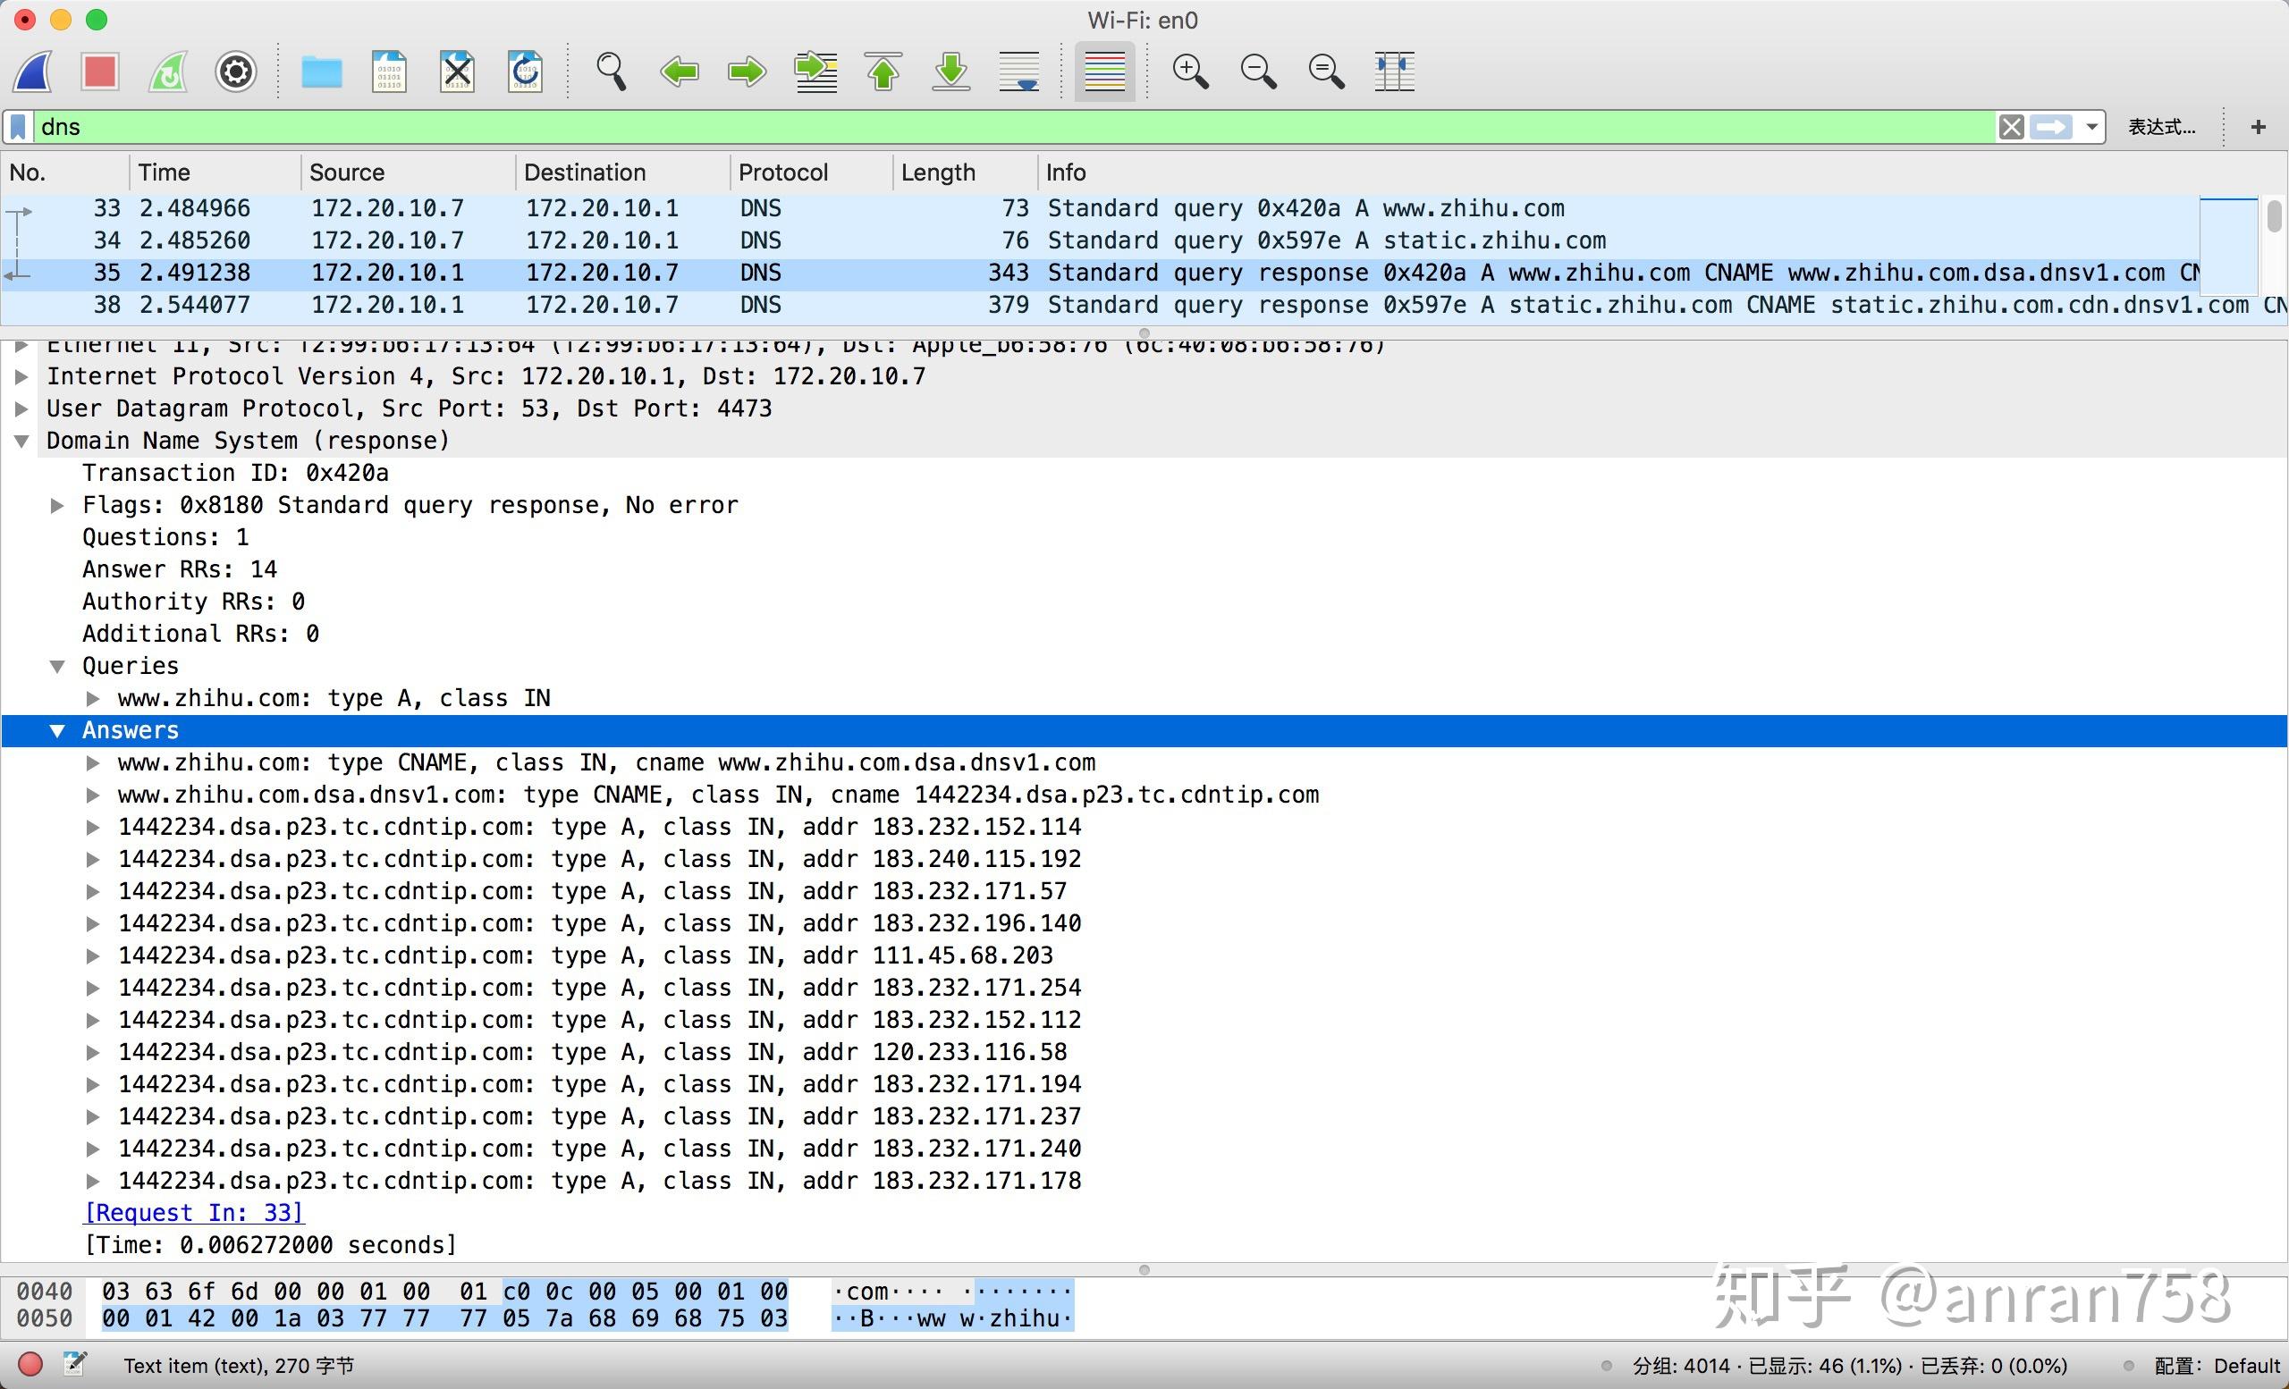Sort by the Source column header
Image resolution: width=2289 pixels, height=1389 pixels.
(409, 173)
